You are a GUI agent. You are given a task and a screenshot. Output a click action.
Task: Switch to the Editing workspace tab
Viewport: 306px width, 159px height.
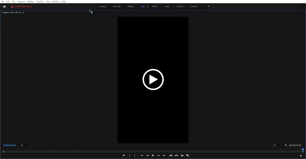131,6
